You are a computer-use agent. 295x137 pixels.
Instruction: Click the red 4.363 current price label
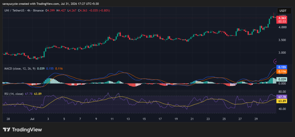coord(282,18)
